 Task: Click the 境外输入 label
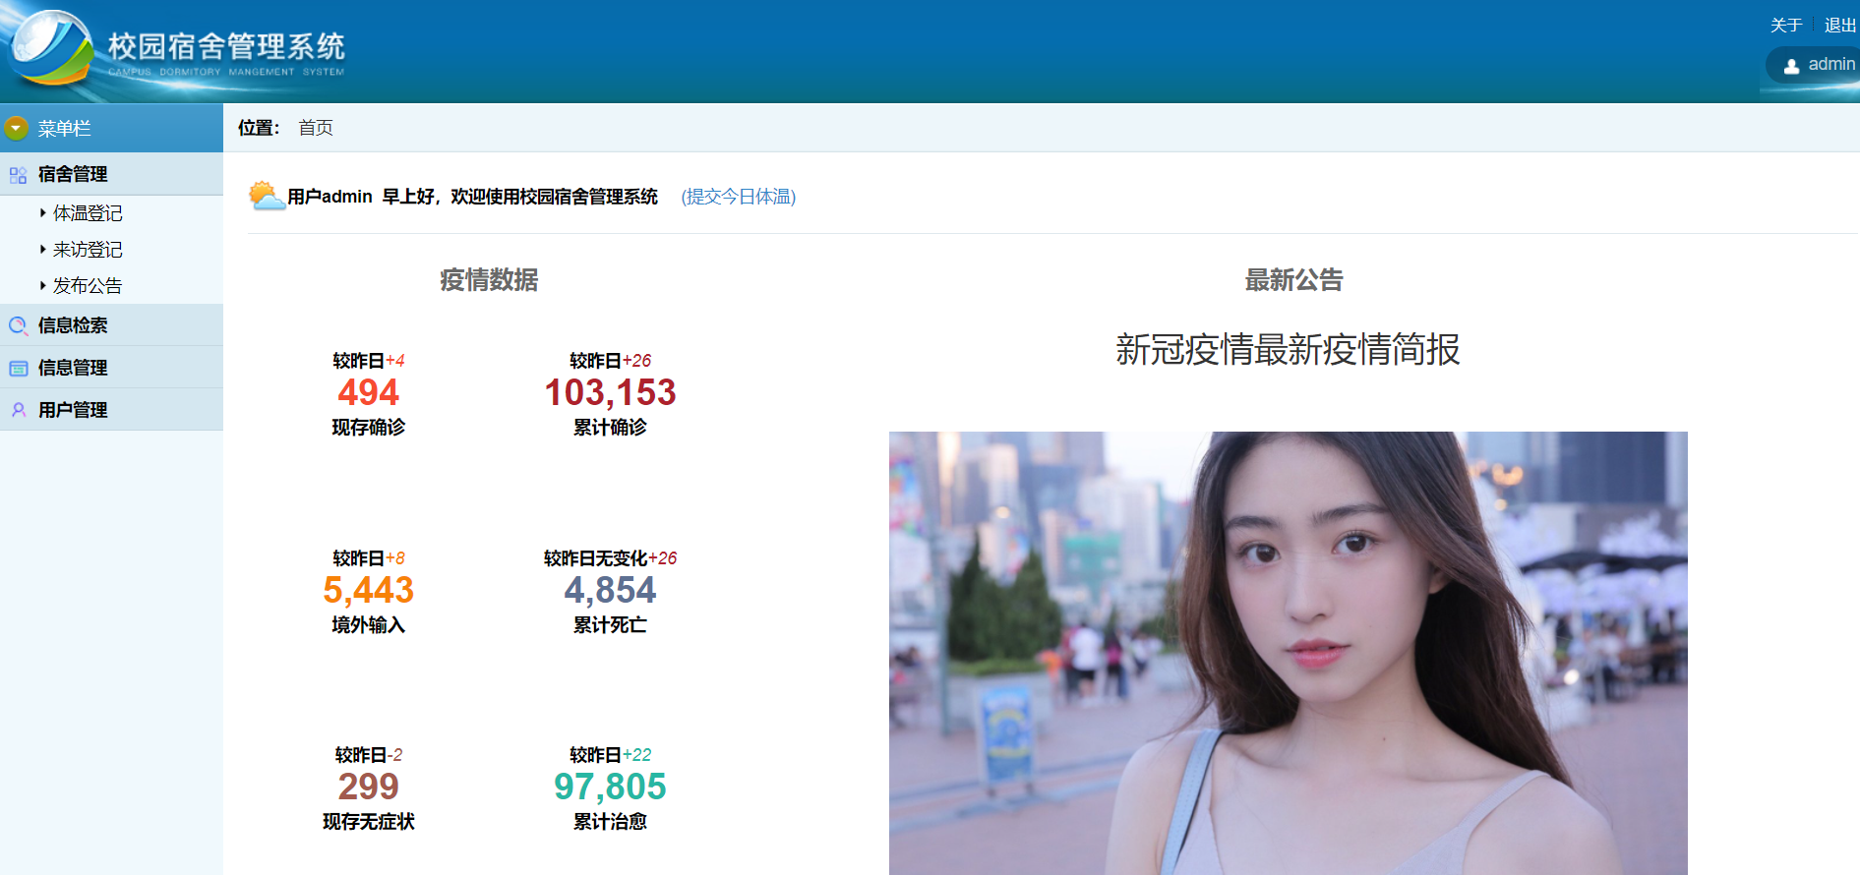click(x=369, y=625)
